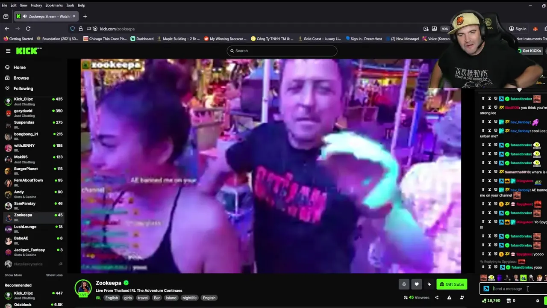547x308 pixels.
Task: Open the File menu
Action: (4, 5)
